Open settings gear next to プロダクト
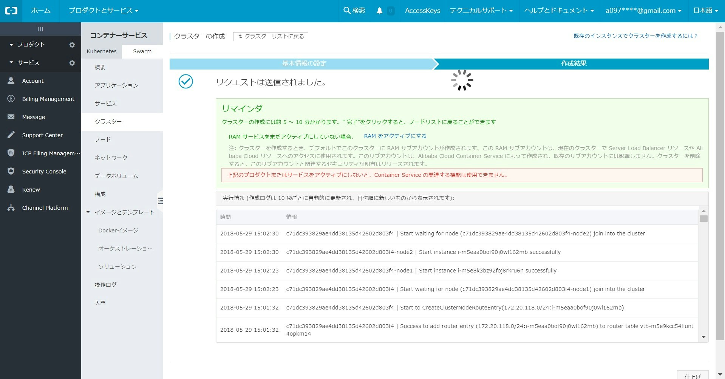Image resolution: width=725 pixels, height=379 pixels. [72, 45]
